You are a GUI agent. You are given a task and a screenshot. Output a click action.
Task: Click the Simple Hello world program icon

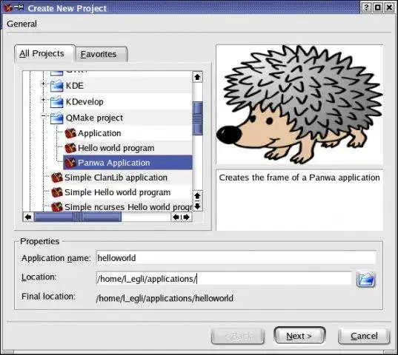coord(57,192)
